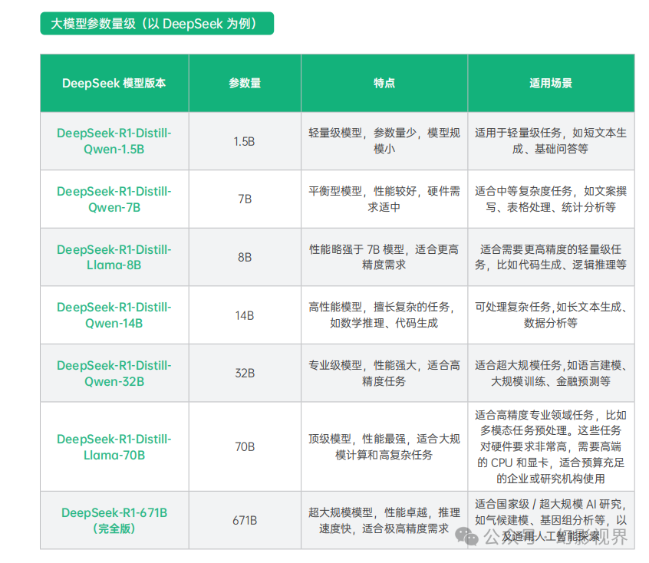The height and width of the screenshot is (563, 649).
Task: Click the title banner 大模型参数量级（以 DeepSeek 为例）
Action: [x=156, y=24]
